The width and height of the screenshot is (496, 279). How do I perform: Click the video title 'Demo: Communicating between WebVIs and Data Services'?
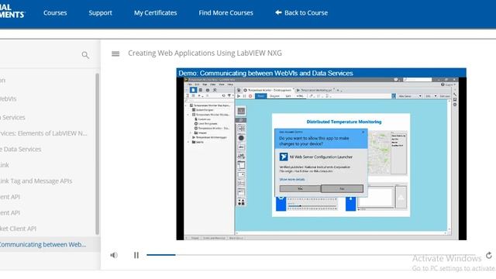point(266,73)
